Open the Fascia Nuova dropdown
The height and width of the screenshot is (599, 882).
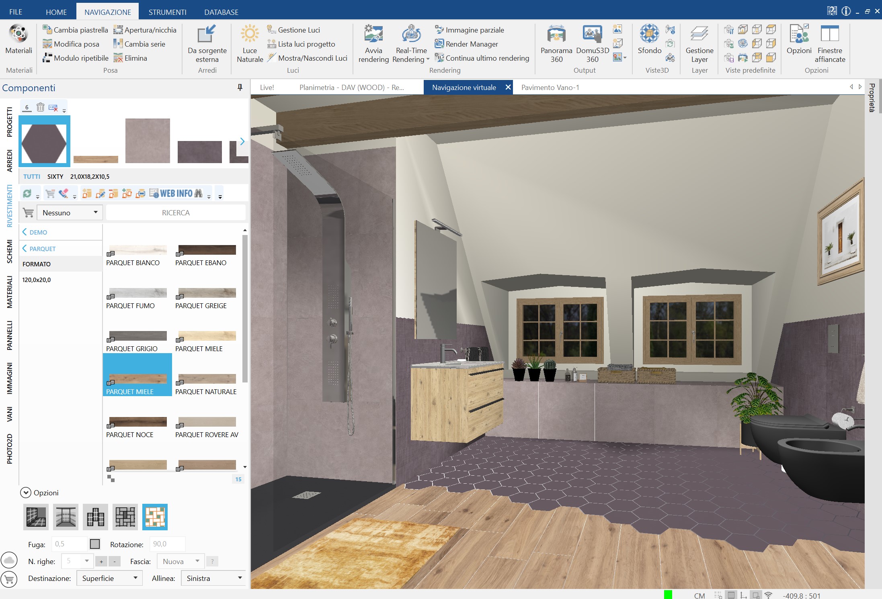[x=181, y=561]
